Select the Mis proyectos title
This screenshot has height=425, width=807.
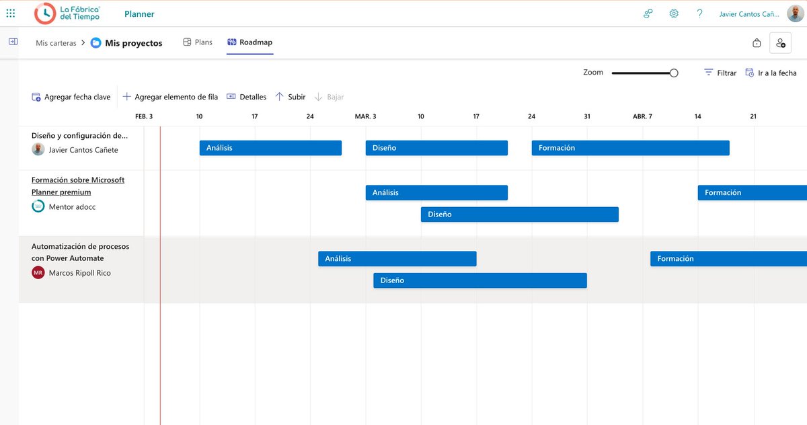(134, 43)
